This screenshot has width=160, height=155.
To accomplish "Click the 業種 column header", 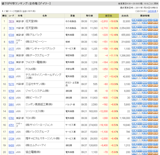I will [73, 16].
